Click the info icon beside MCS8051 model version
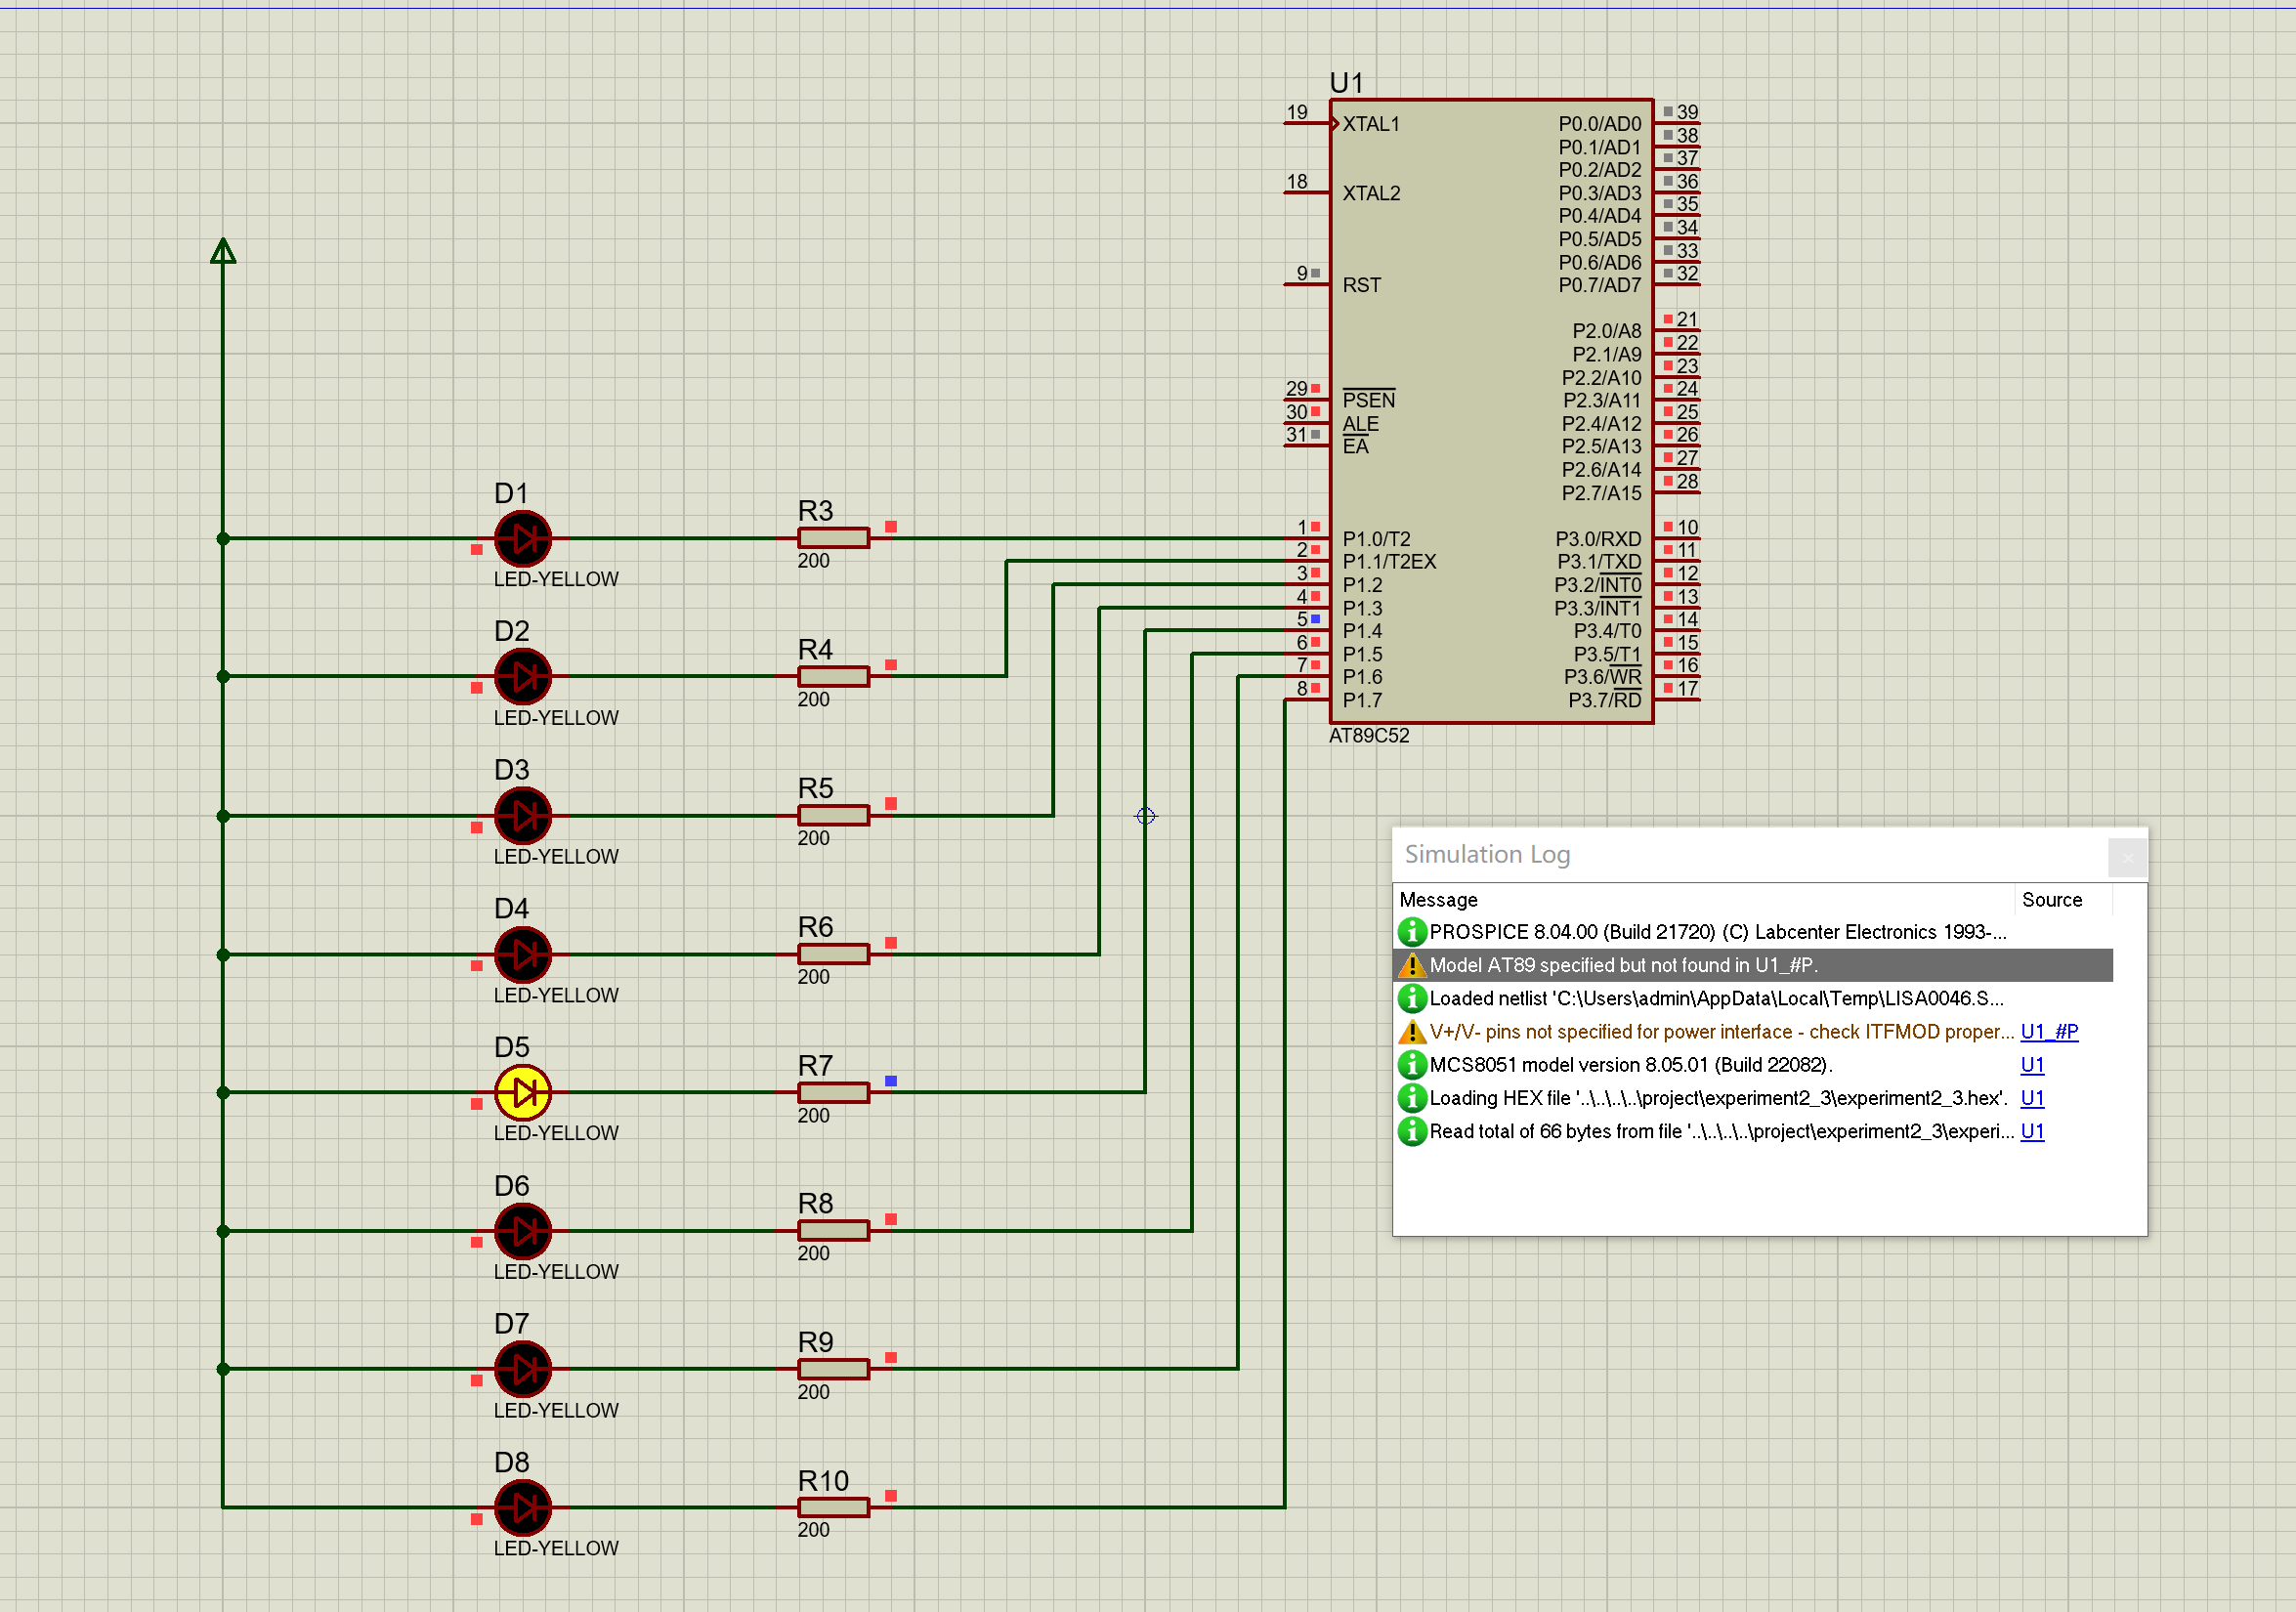This screenshot has height=1612, width=2296. (x=1411, y=1065)
